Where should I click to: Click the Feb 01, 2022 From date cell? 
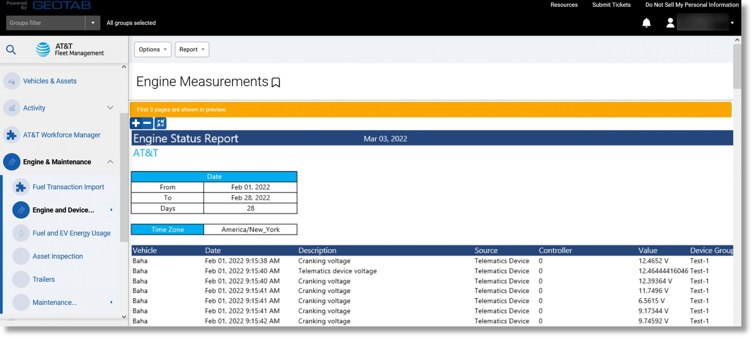point(250,187)
